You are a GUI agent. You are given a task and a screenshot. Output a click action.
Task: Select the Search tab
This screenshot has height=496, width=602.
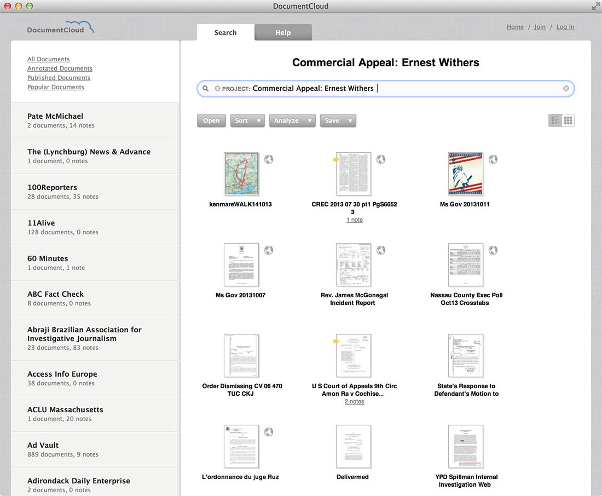point(225,32)
